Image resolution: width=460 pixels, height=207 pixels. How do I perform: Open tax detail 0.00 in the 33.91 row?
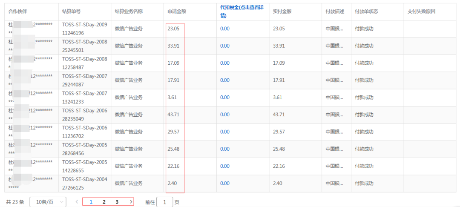(x=225, y=46)
